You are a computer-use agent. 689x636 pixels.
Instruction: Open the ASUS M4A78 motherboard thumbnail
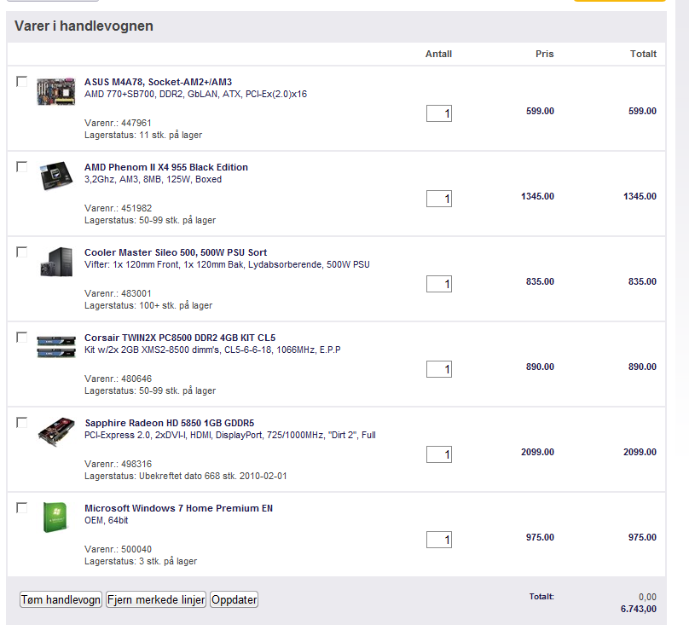pos(55,91)
